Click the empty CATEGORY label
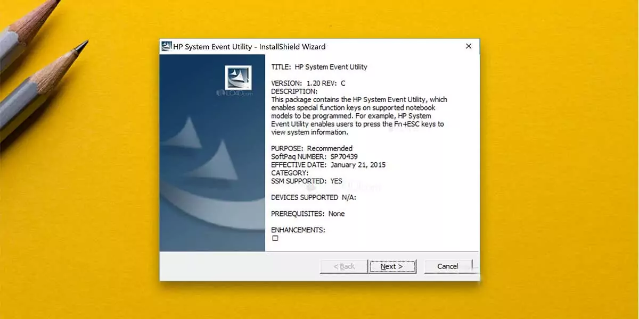This screenshot has height=319, width=639. [290, 173]
